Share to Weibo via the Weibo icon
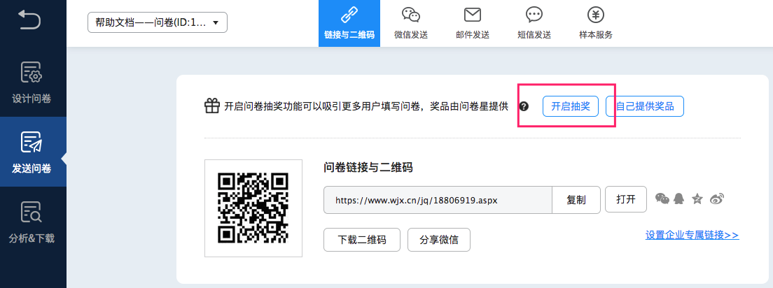 (716, 199)
